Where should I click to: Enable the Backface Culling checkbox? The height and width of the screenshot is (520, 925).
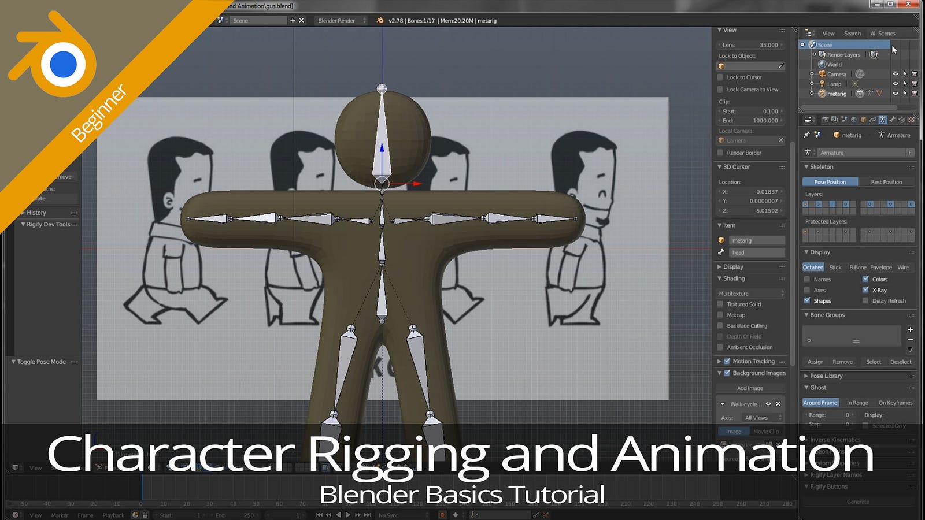point(720,326)
